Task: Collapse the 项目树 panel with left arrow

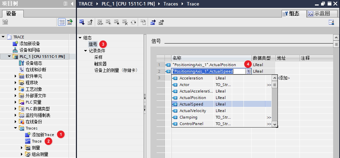Action: [72, 4]
